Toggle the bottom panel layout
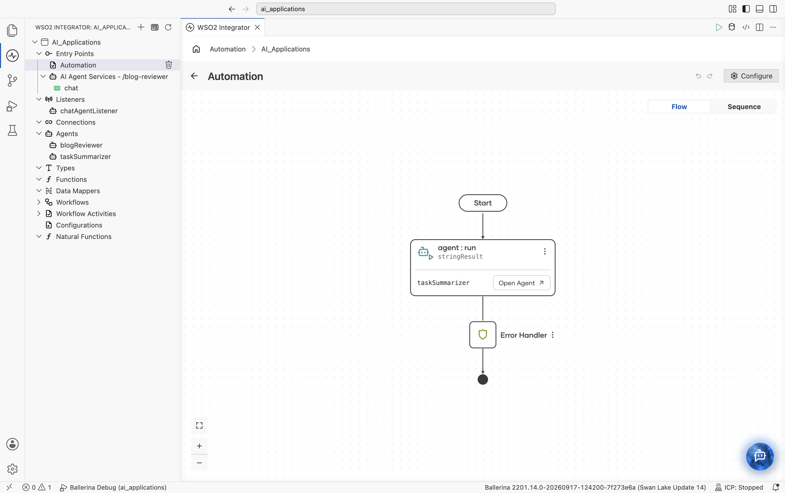The height and width of the screenshot is (493, 785). coord(759,9)
